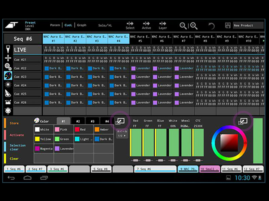Click the zoom out magnifier
The image size is (269, 201).
(x=183, y=26)
